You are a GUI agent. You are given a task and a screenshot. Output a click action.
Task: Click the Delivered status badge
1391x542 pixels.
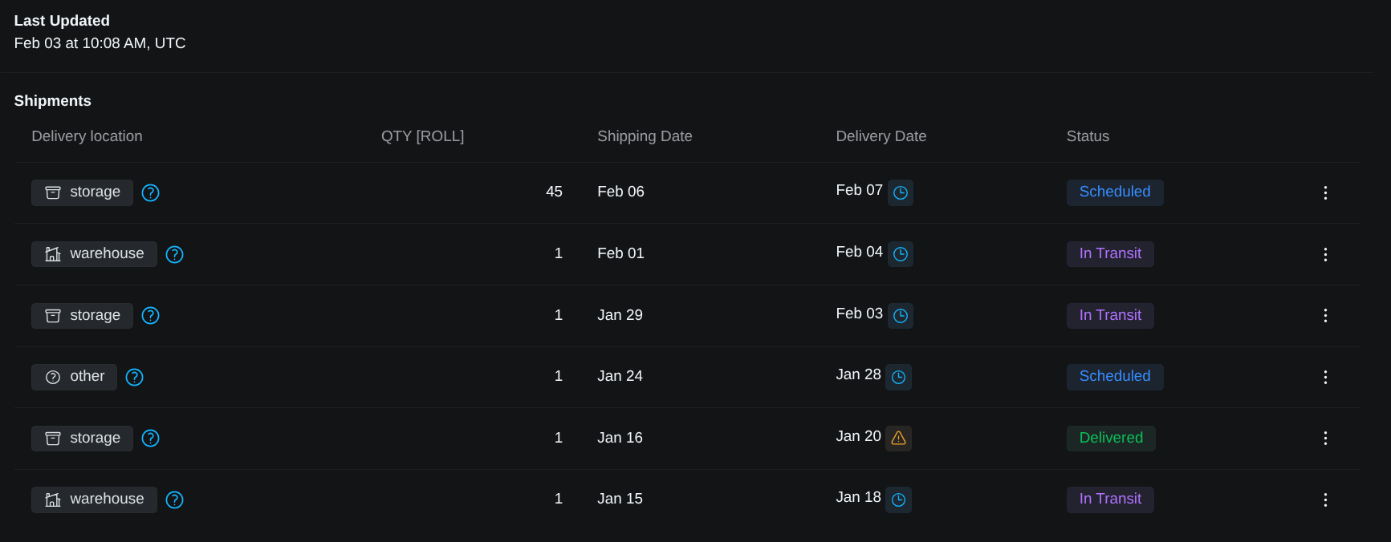click(1111, 439)
